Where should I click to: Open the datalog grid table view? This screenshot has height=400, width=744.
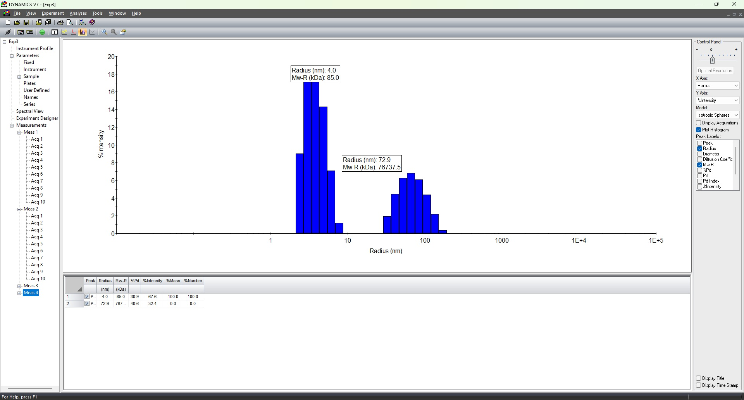[55, 32]
